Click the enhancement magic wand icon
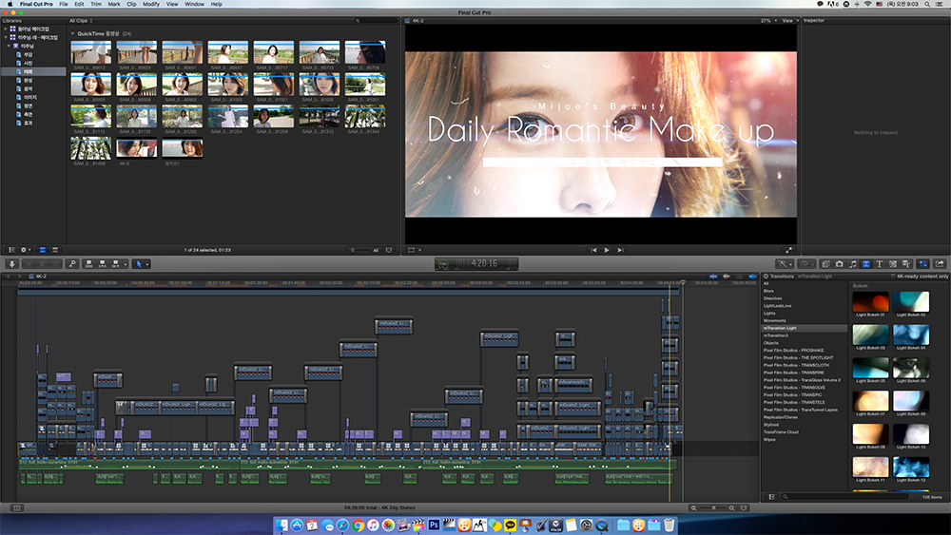The height and width of the screenshot is (535, 951). click(x=785, y=263)
